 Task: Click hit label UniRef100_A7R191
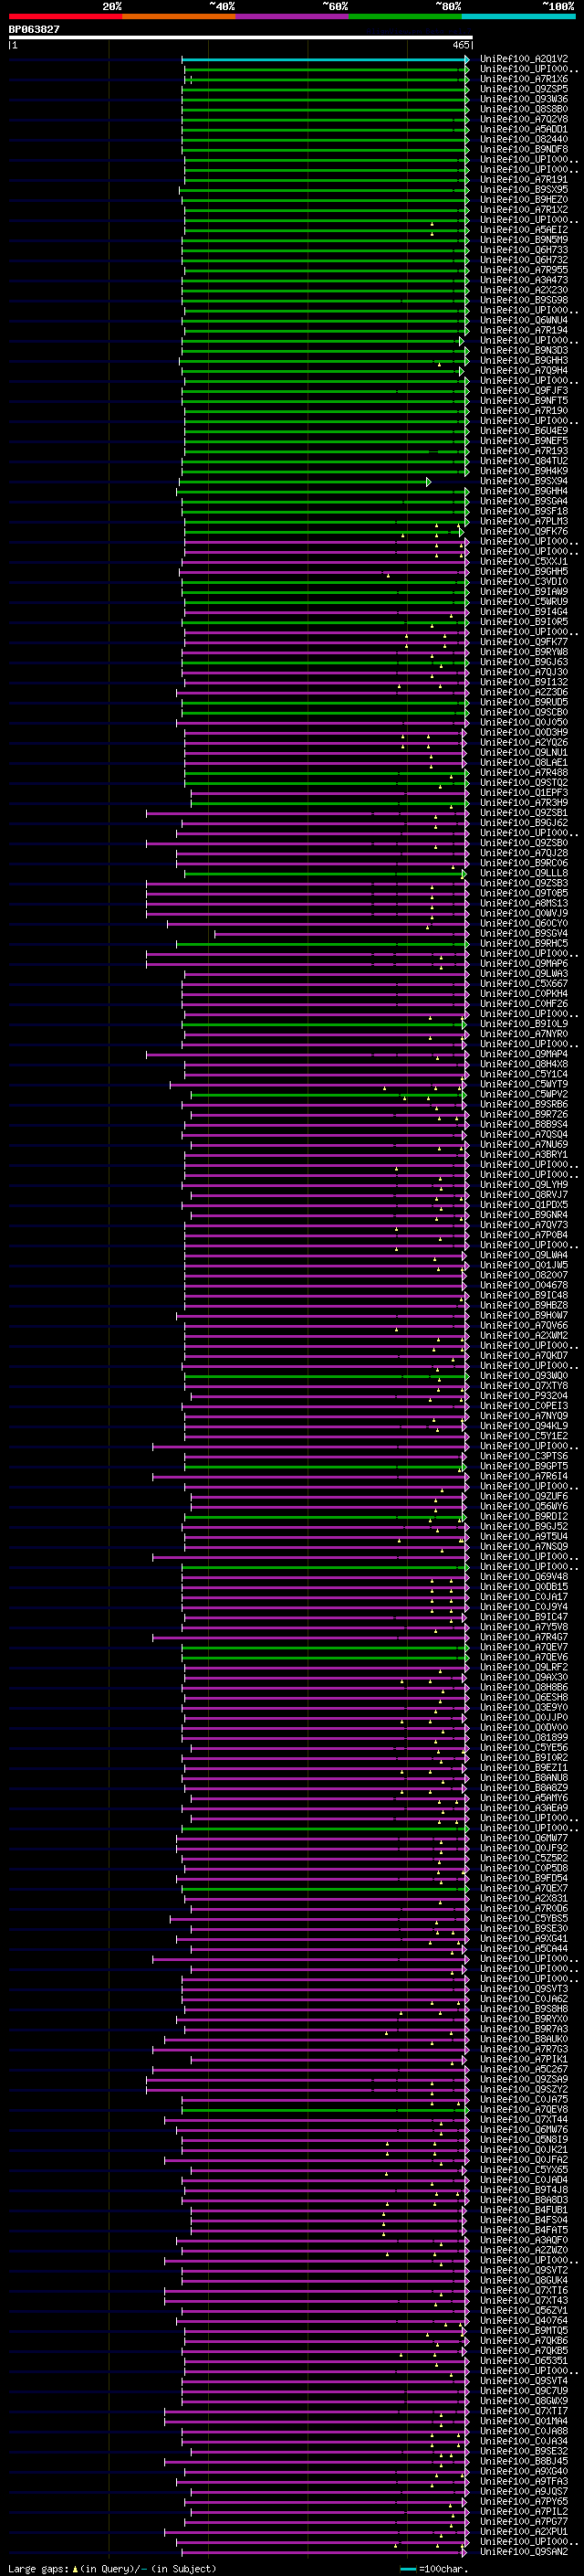point(524,180)
